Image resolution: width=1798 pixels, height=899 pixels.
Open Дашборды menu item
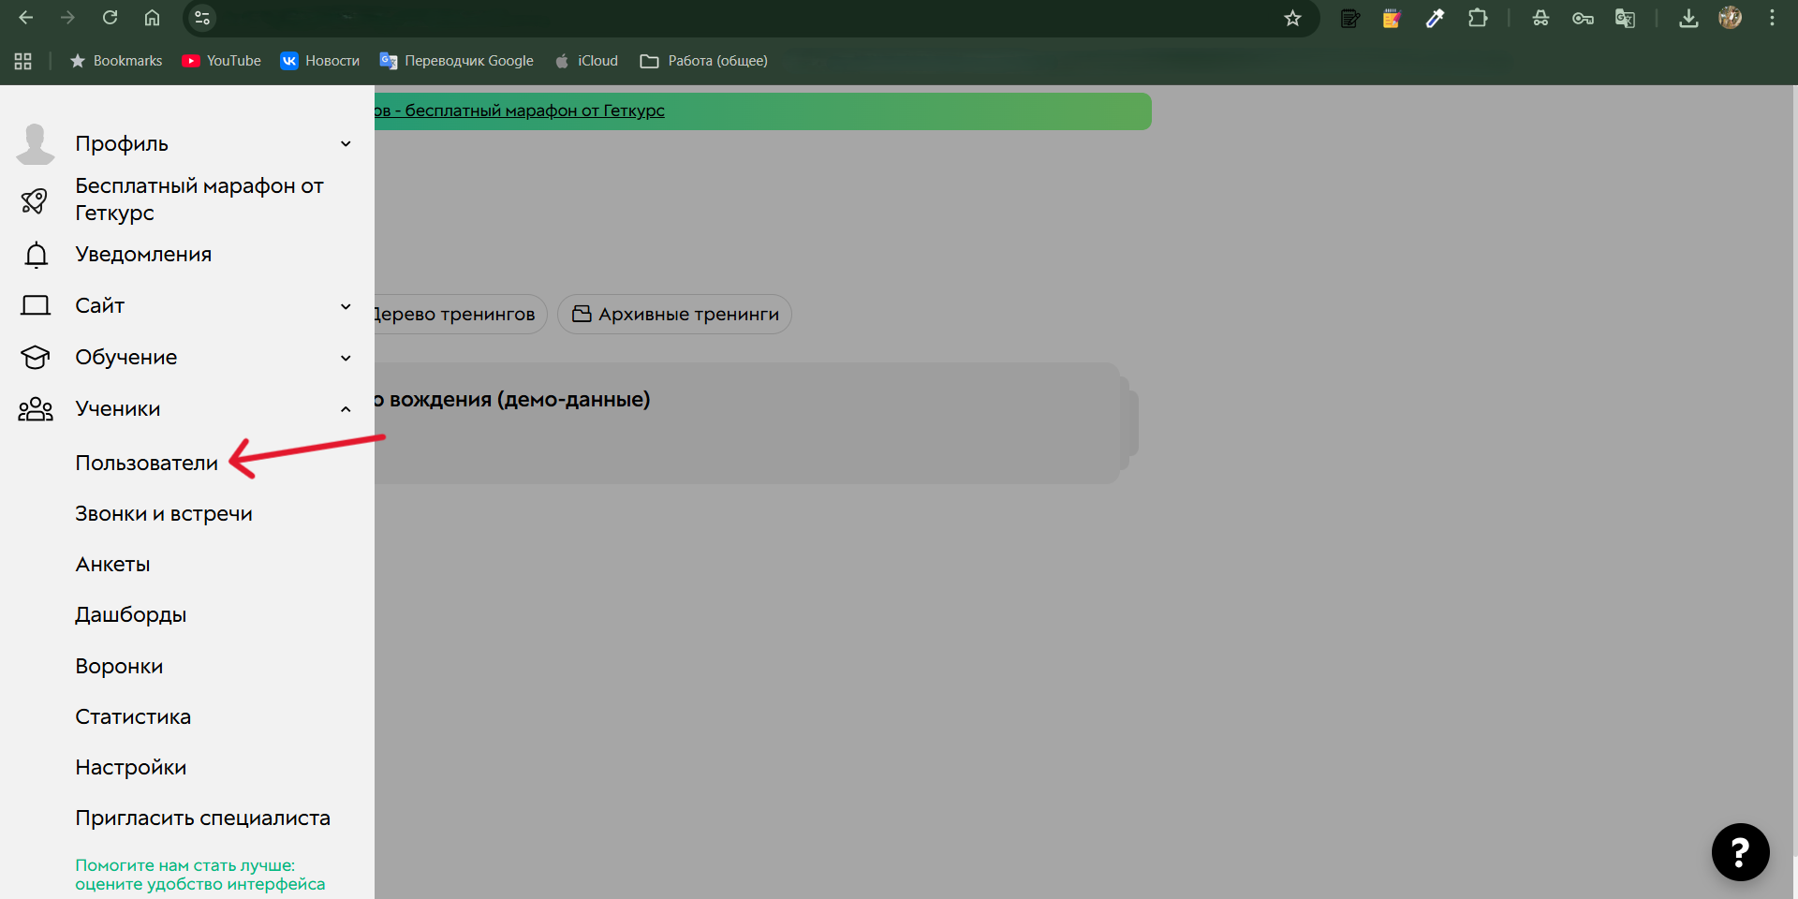coord(131,615)
